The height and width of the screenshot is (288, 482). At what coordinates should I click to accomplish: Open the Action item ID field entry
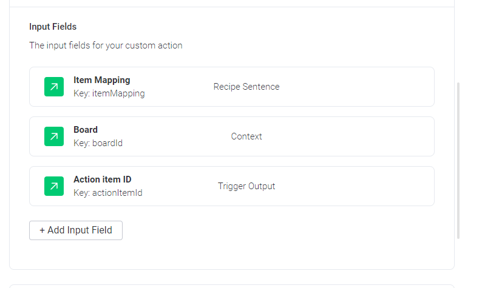pyautogui.click(x=232, y=186)
